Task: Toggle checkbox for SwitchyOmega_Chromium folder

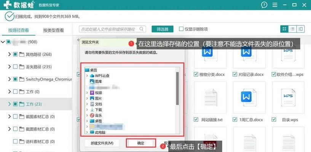Action: (15, 79)
